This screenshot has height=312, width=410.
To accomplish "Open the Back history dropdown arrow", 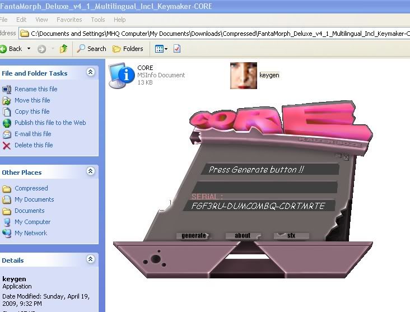I will click(x=29, y=49).
